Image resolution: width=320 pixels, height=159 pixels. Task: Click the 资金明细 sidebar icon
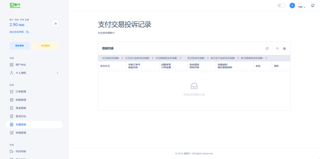(x=12, y=108)
